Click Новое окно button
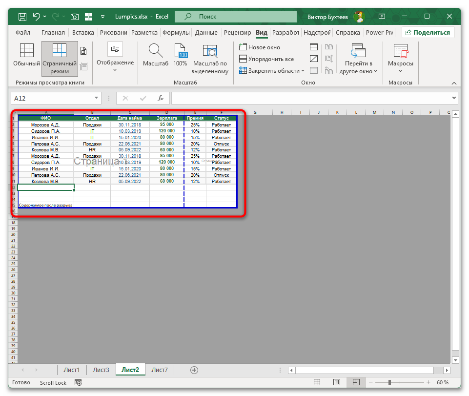Image resolution: width=469 pixels, height=396 pixels. point(260,47)
